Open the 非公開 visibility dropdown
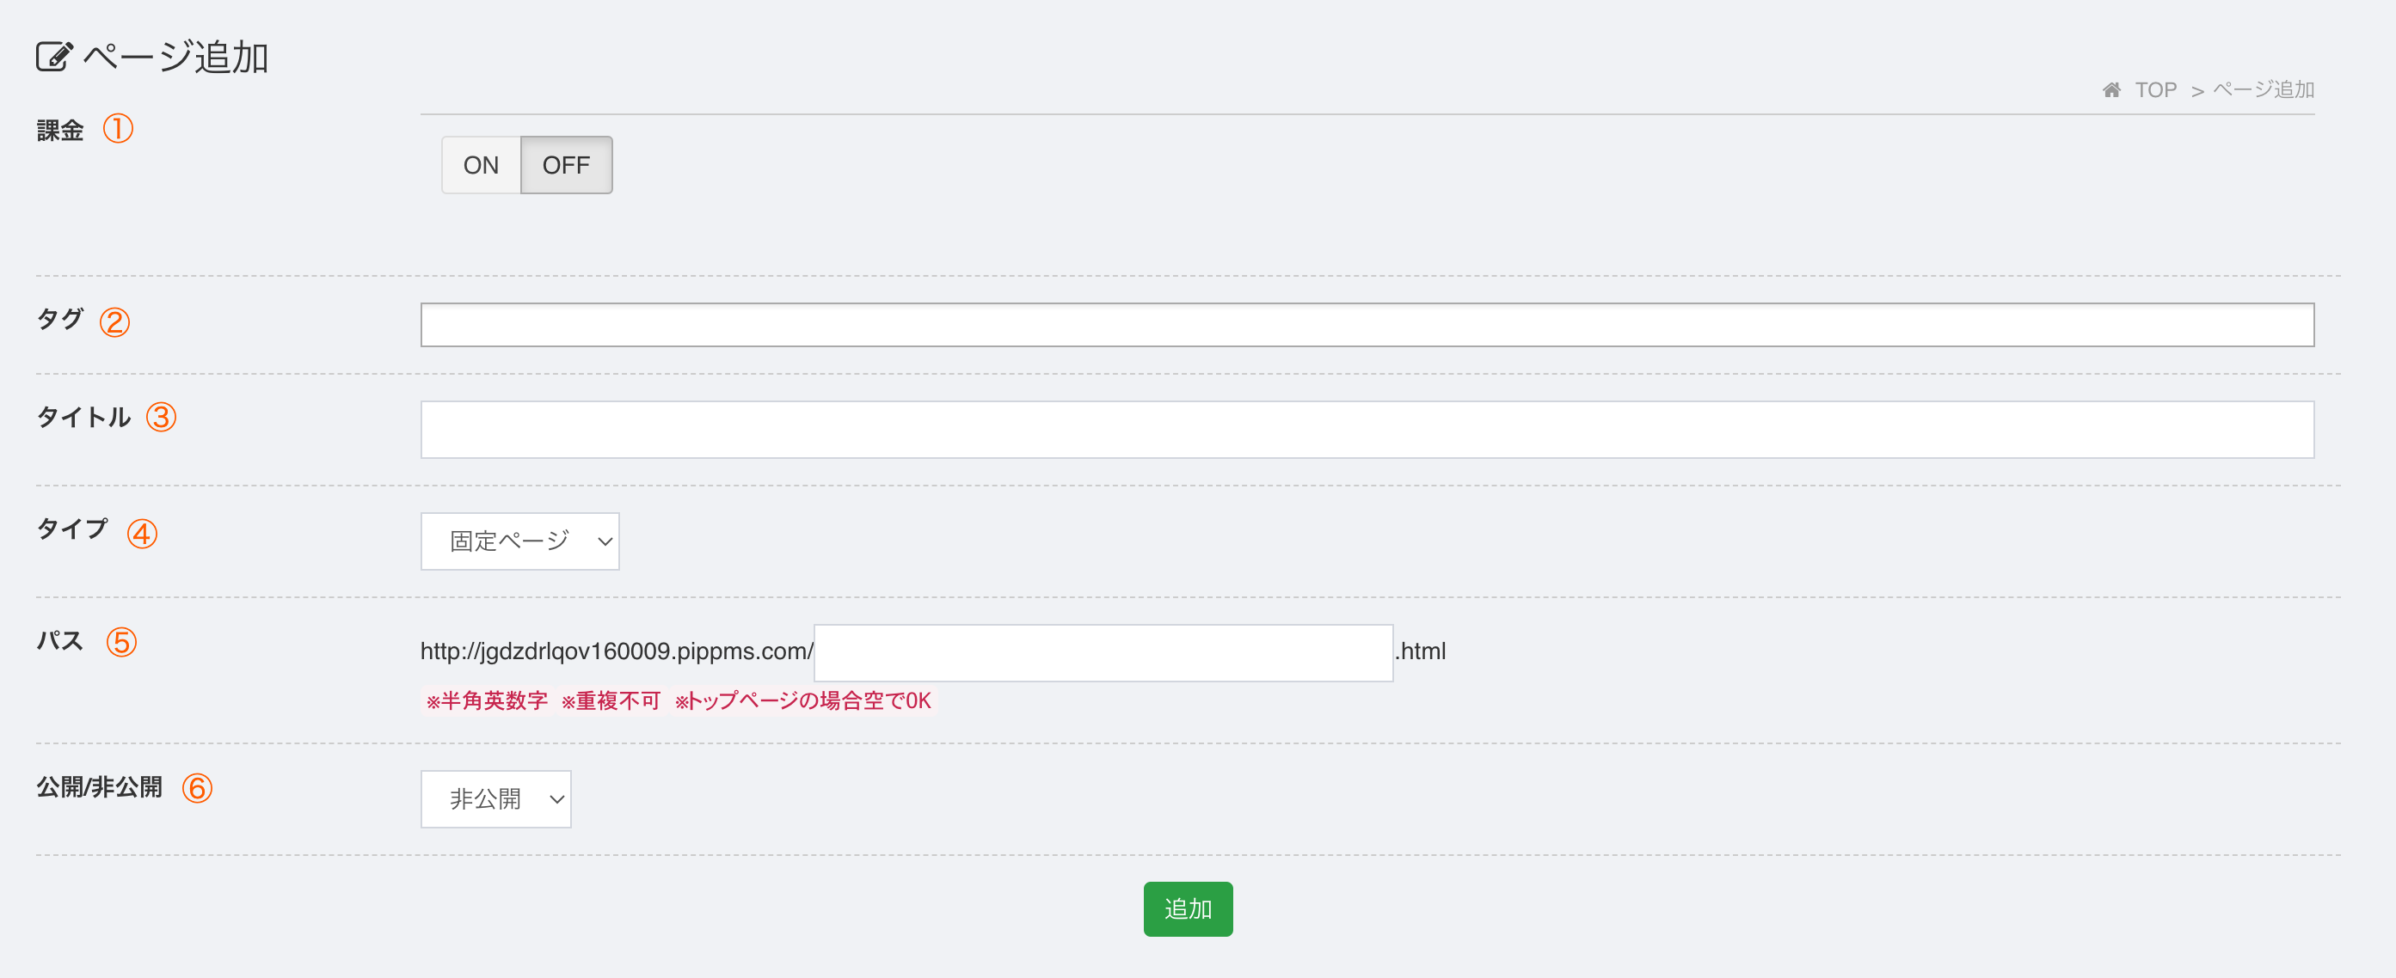This screenshot has width=2396, height=978. coord(495,798)
